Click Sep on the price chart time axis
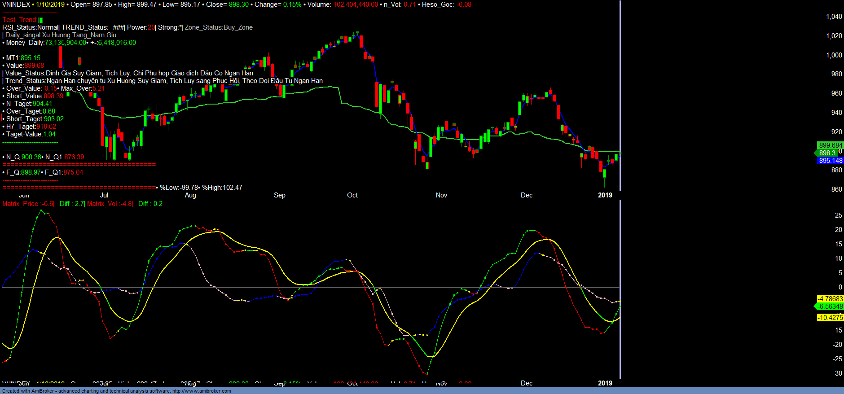The image size is (844, 394). coord(279,195)
